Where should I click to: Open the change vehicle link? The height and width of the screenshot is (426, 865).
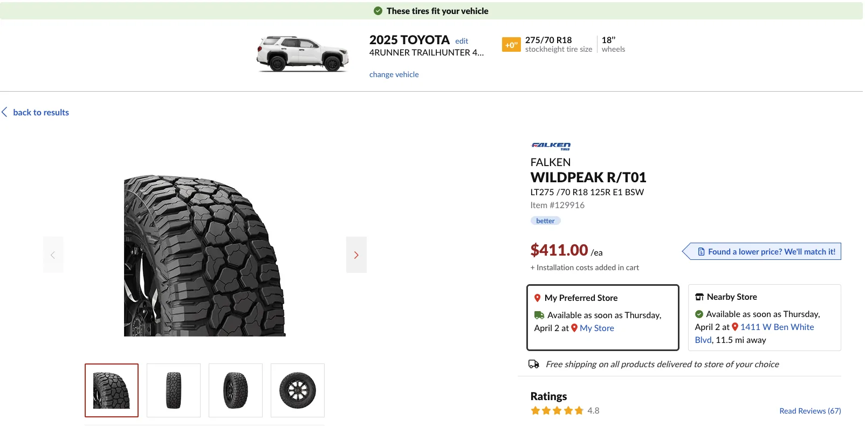tap(394, 74)
